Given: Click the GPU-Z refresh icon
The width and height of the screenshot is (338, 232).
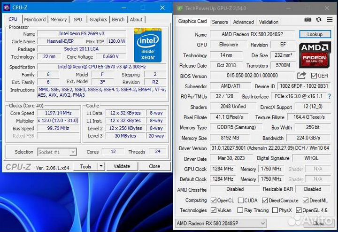Looking at the screenshot, I should [x=319, y=20].
